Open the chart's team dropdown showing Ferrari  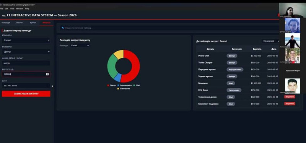pyautogui.click(x=80, y=45)
